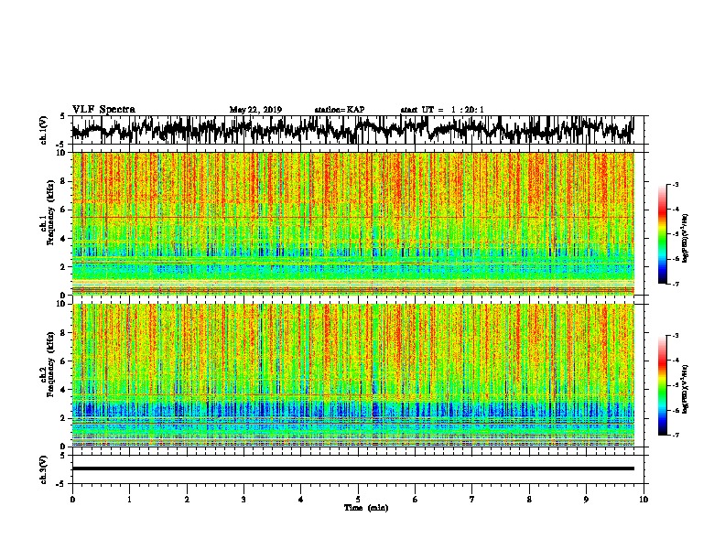
Task: Click the ch.2 PSD color bar
Action: [x=663, y=385]
